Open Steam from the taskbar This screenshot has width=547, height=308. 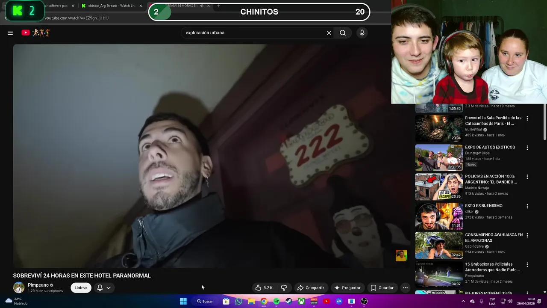point(289,301)
